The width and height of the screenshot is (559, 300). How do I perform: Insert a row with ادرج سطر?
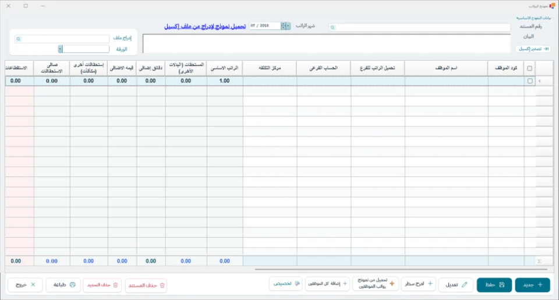[419, 284]
